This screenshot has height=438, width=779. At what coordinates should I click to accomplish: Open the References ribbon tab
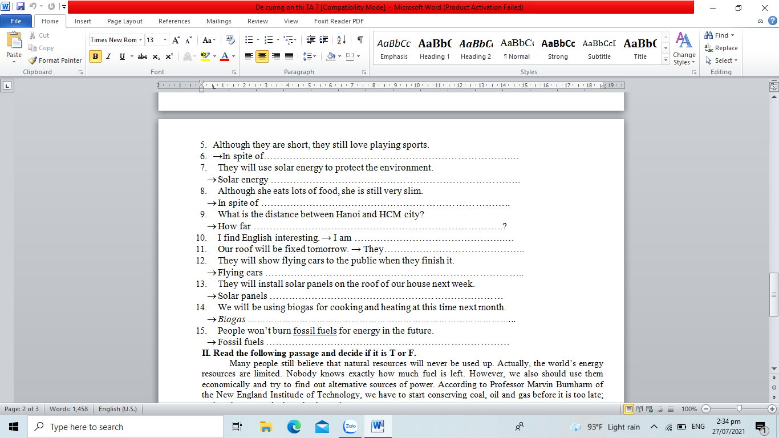[175, 21]
